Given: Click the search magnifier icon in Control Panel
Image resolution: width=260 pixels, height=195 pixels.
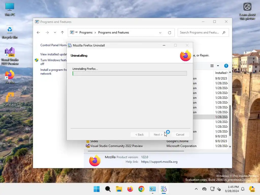Looking at the screenshot, I should pos(224,32).
